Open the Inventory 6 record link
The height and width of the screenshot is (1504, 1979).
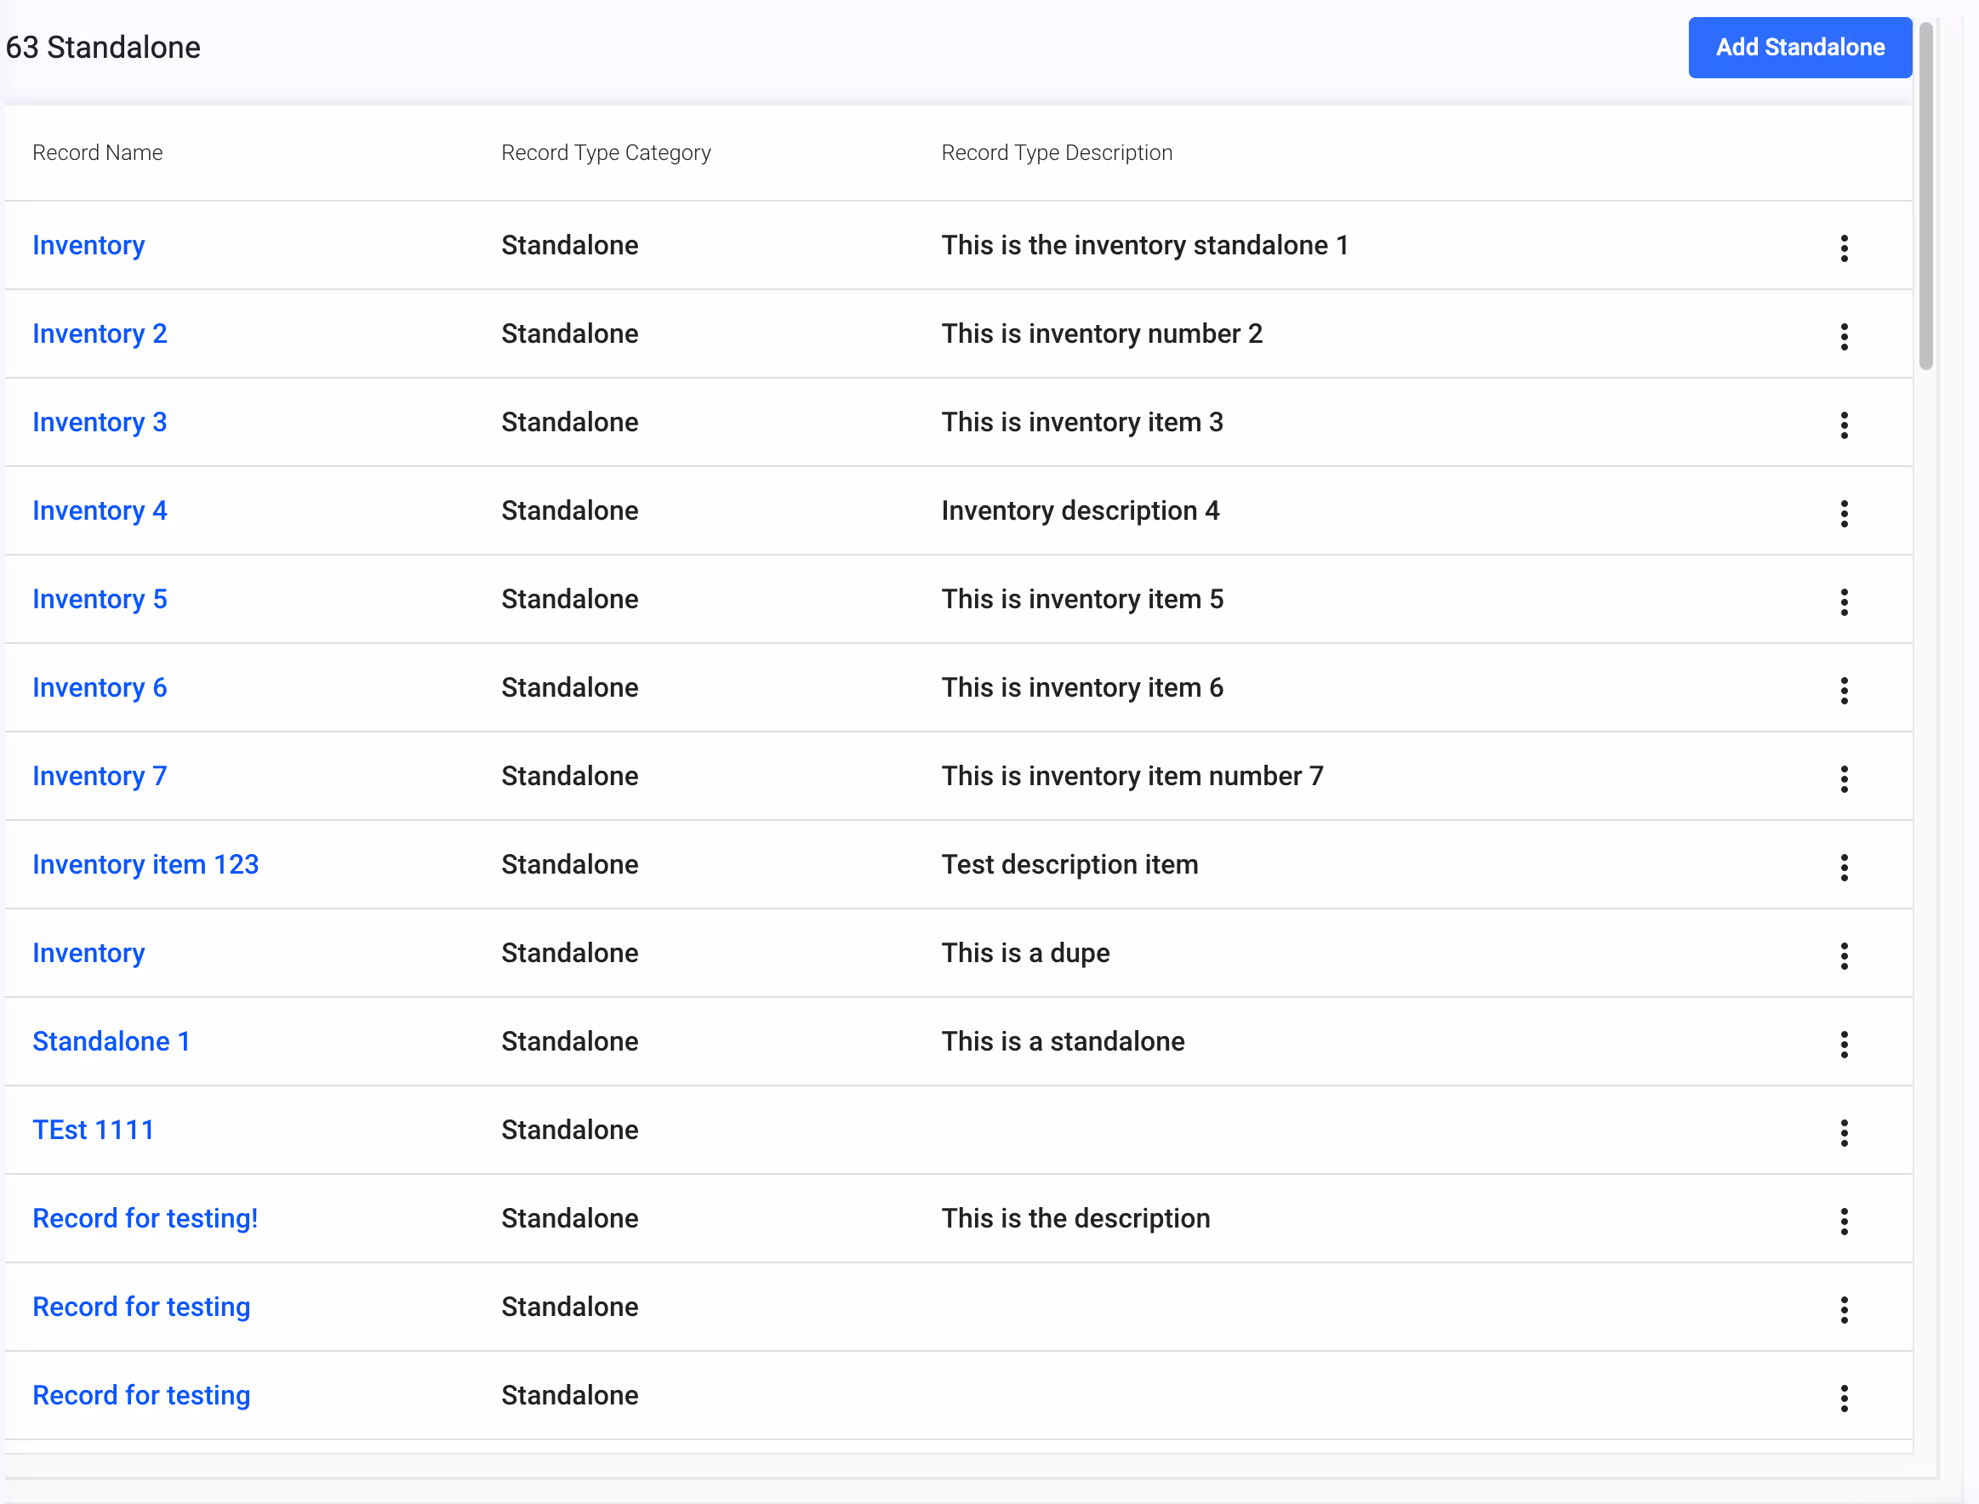click(x=100, y=687)
